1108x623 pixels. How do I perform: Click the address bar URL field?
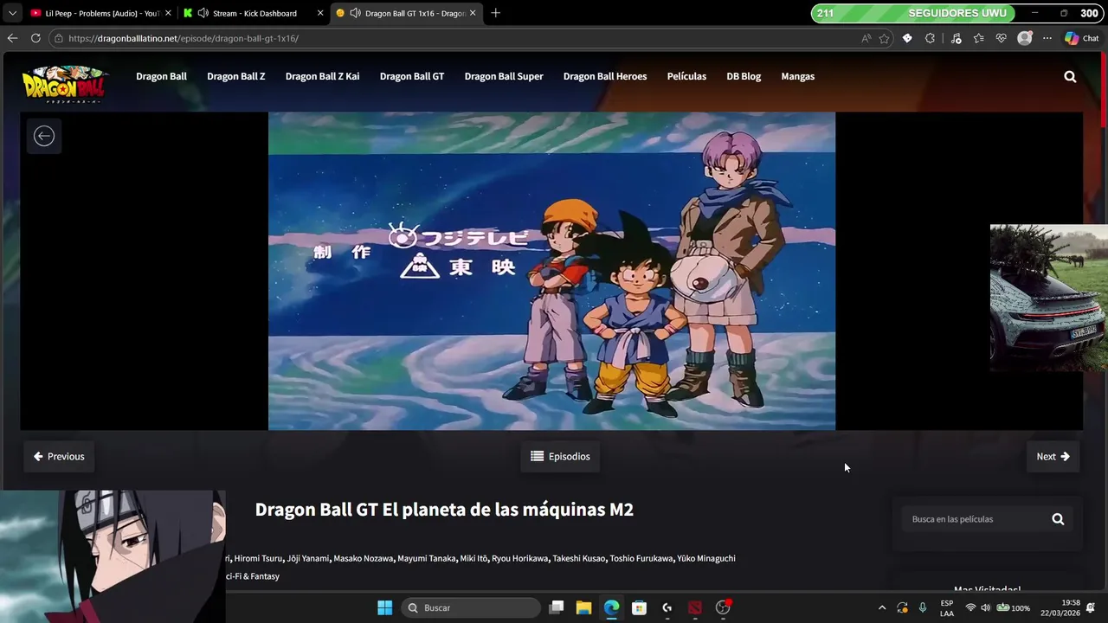point(450,38)
